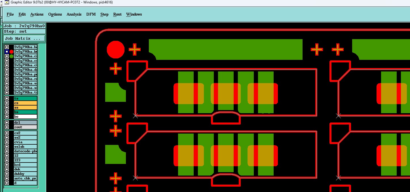Select the green ts layer name
The image size is (410, 192).
[25, 98]
